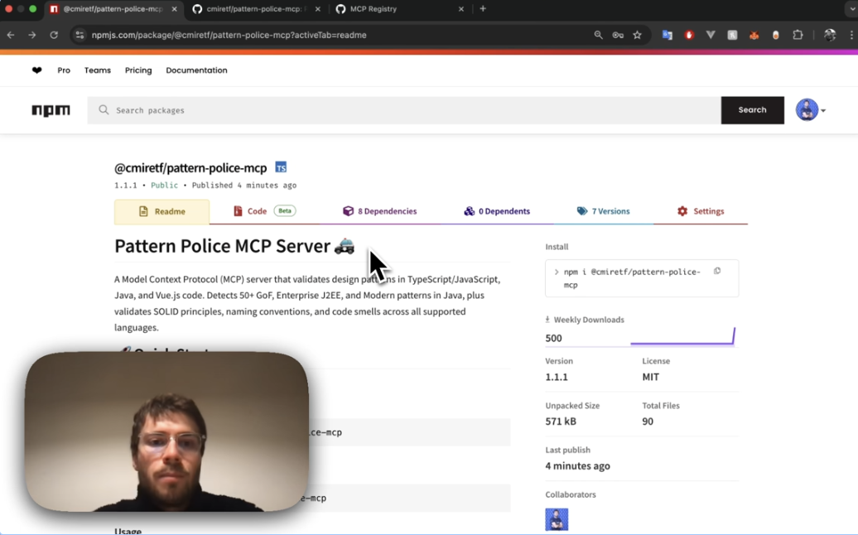Click the Pattern Police MCP Server heading
The width and height of the screenshot is (858, 535).
[234, 246]
